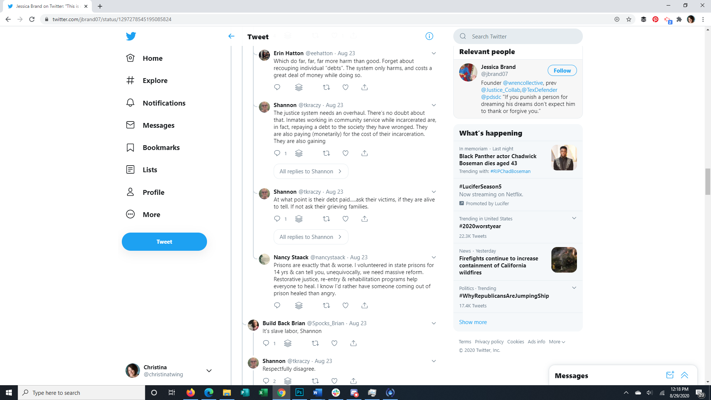Open options caret on Erin Hatton's tweet
The image size is (711, 400).
(x=434, y=53)
